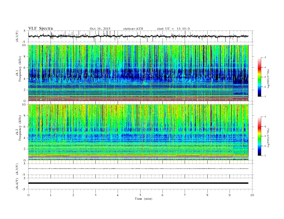This screenshot has width=284, height=219.
Task: Click the "Time (min)" axis label
Action: pyautogui.click(x=143, y=199)
